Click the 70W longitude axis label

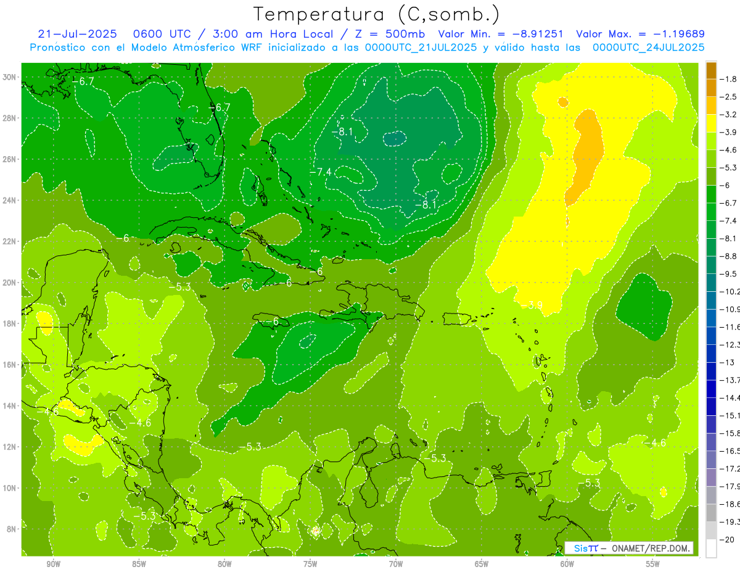(396, 564)
